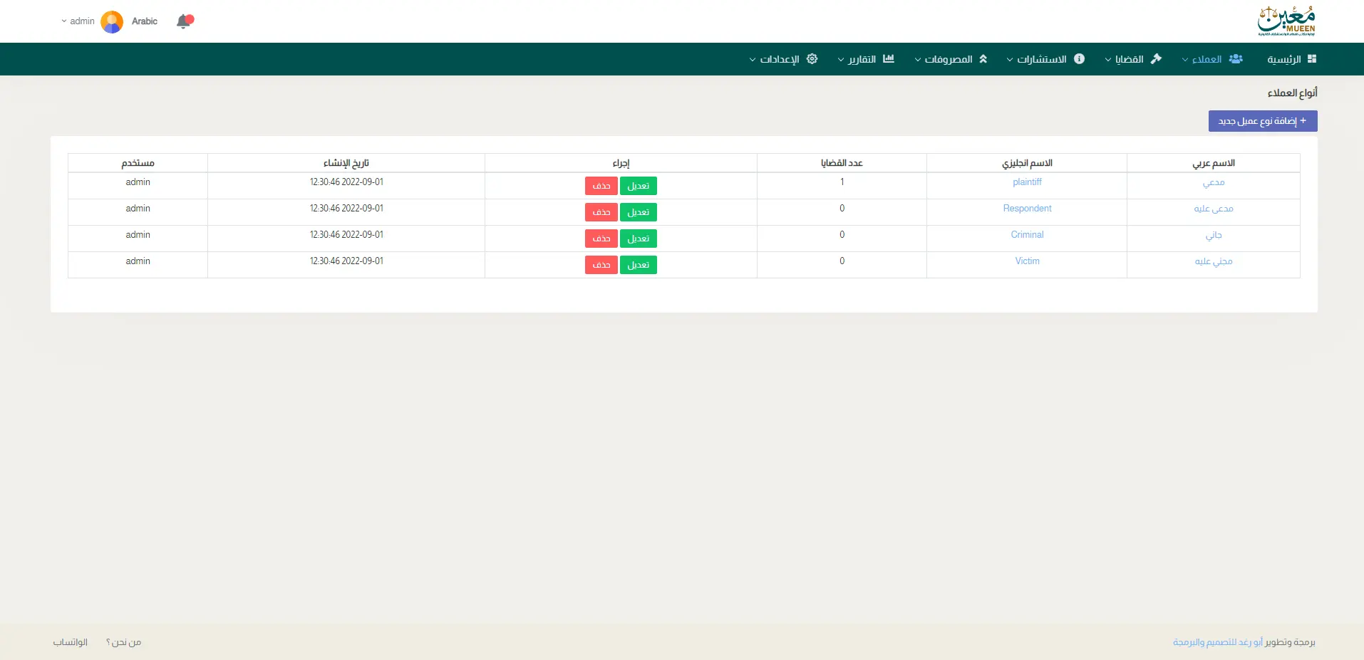Click the Mueen logo
Image resolution: width=1364 pixels, height=660 pixels.
[1286, 21]
